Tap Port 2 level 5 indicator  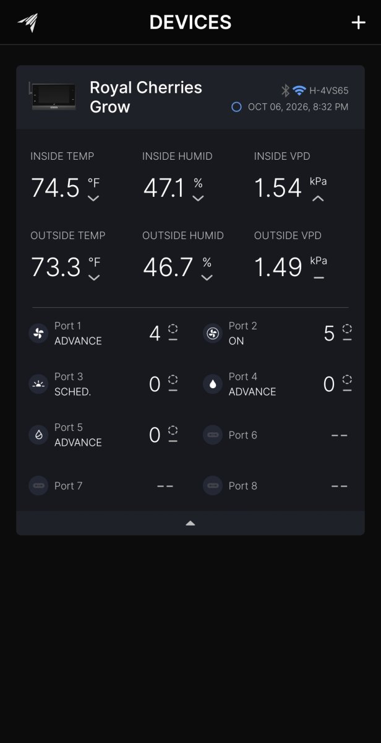click(x=329, y=334)
